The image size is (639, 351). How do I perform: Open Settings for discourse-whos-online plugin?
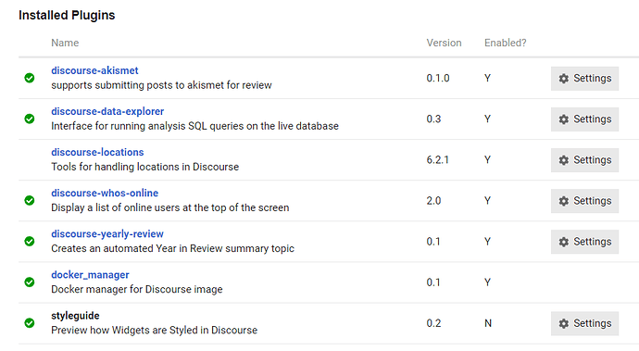click(x=584, y=201)
